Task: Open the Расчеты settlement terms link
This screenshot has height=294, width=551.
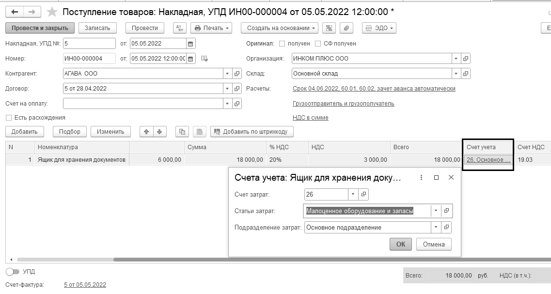Action: point(374,89)
